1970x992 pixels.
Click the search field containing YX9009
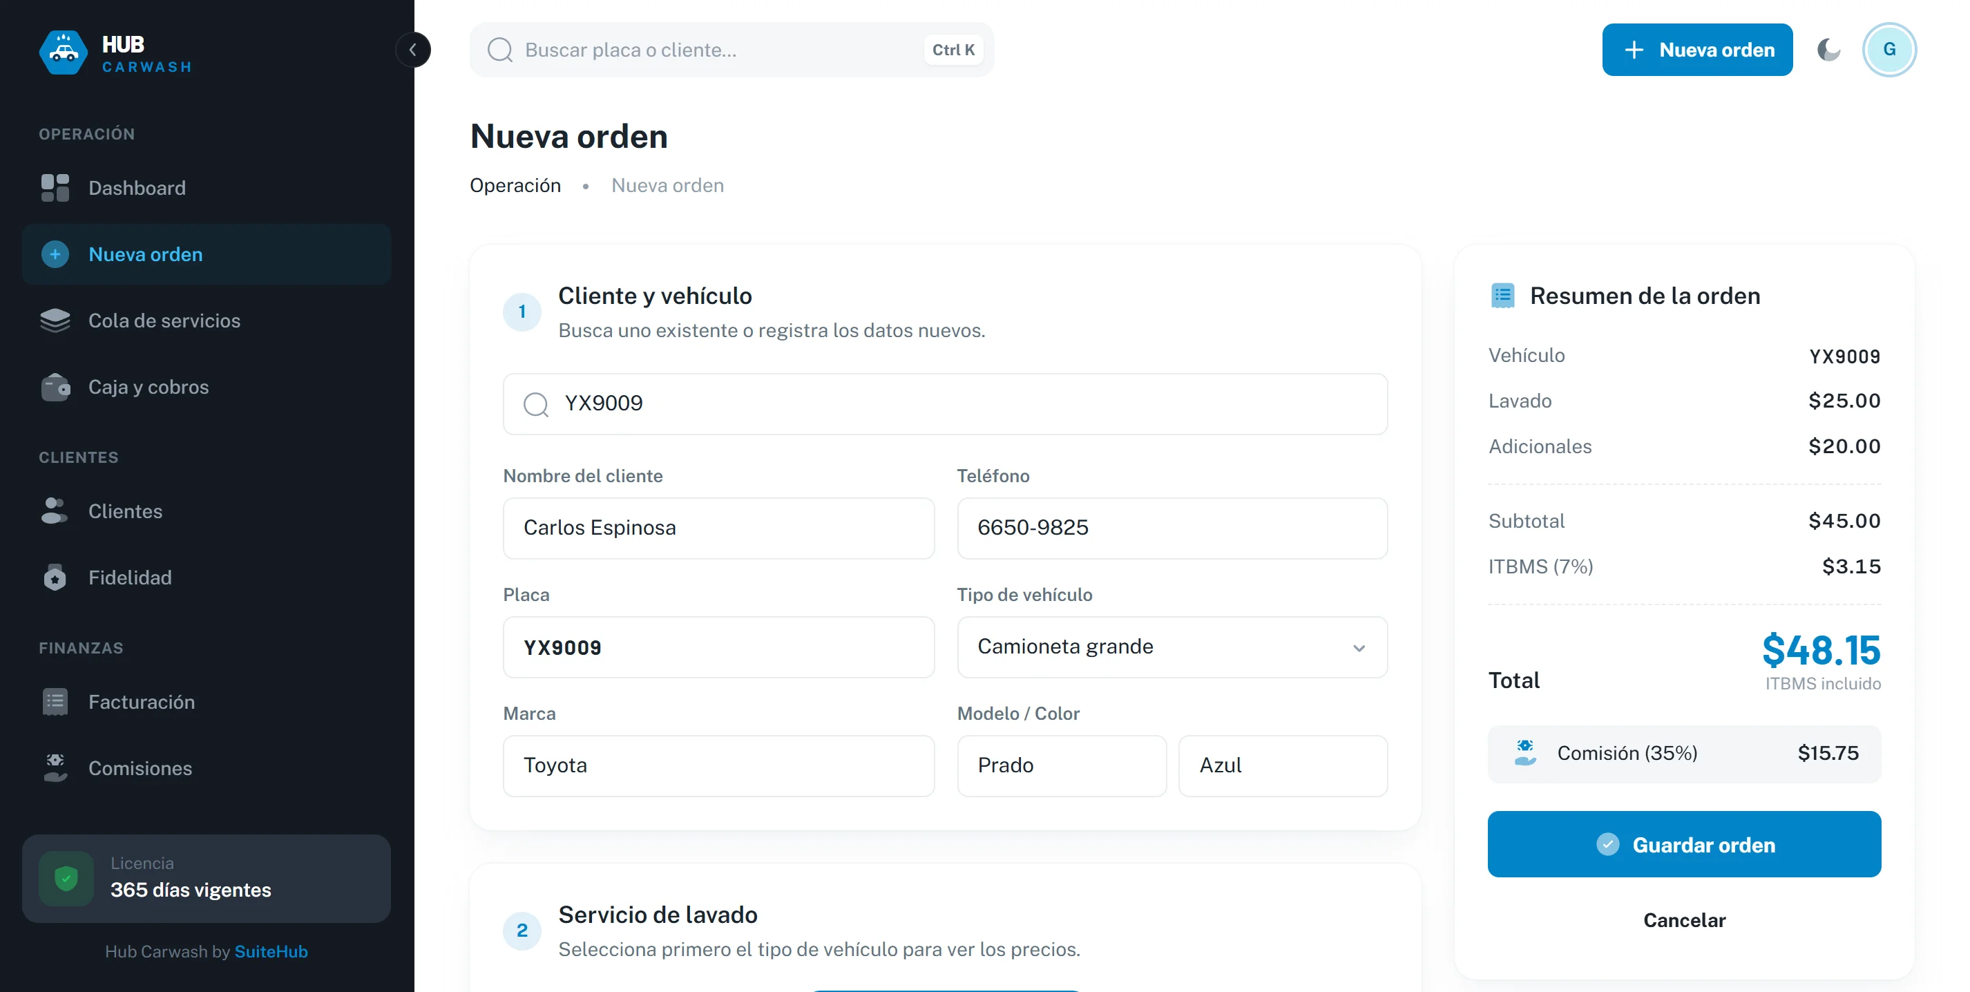944,405
